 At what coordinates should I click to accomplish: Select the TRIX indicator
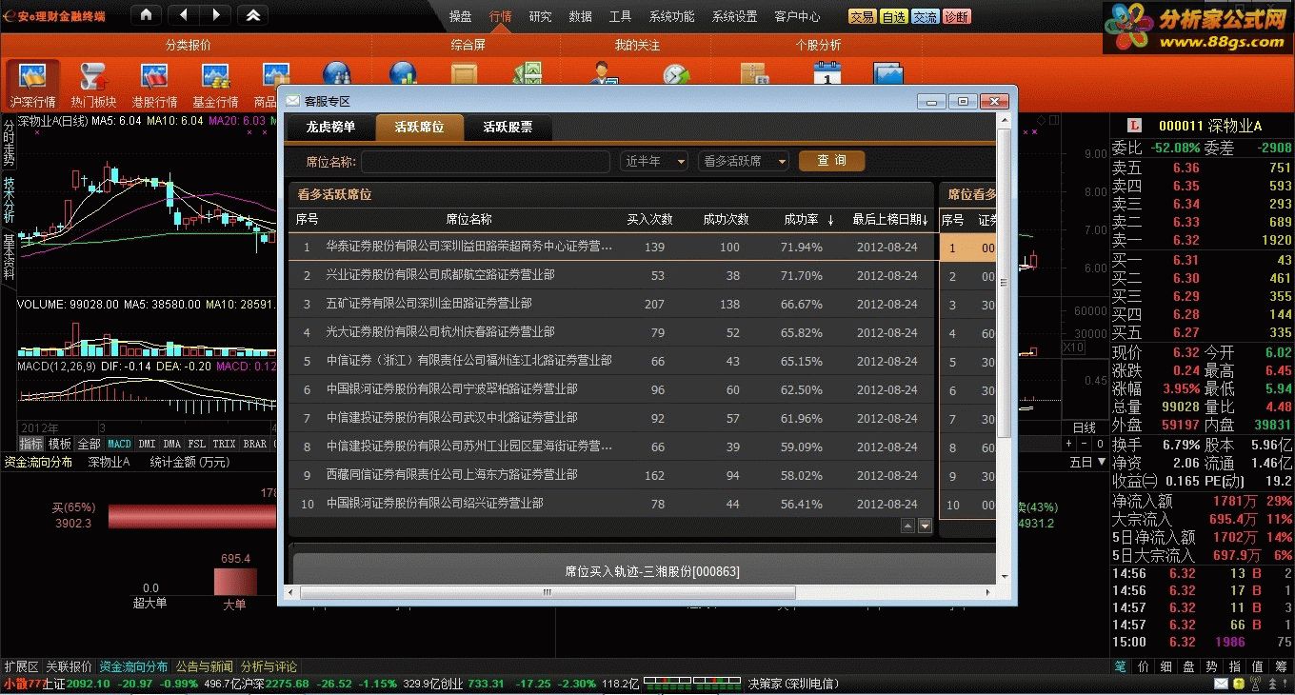[x=224, y=444]
